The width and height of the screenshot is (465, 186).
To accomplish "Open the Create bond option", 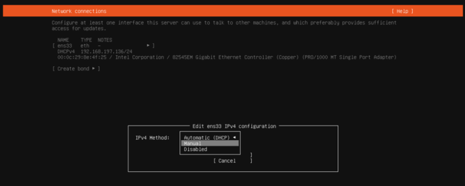I will coord(76,68).
